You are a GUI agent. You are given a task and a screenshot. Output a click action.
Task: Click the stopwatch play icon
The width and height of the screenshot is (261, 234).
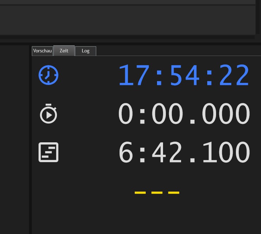coord(48,114)
